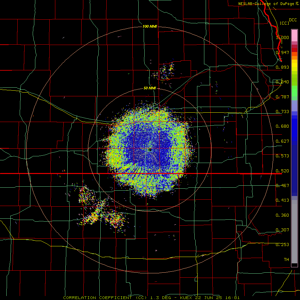Select the 0.520 legend value

pos(282,171)
